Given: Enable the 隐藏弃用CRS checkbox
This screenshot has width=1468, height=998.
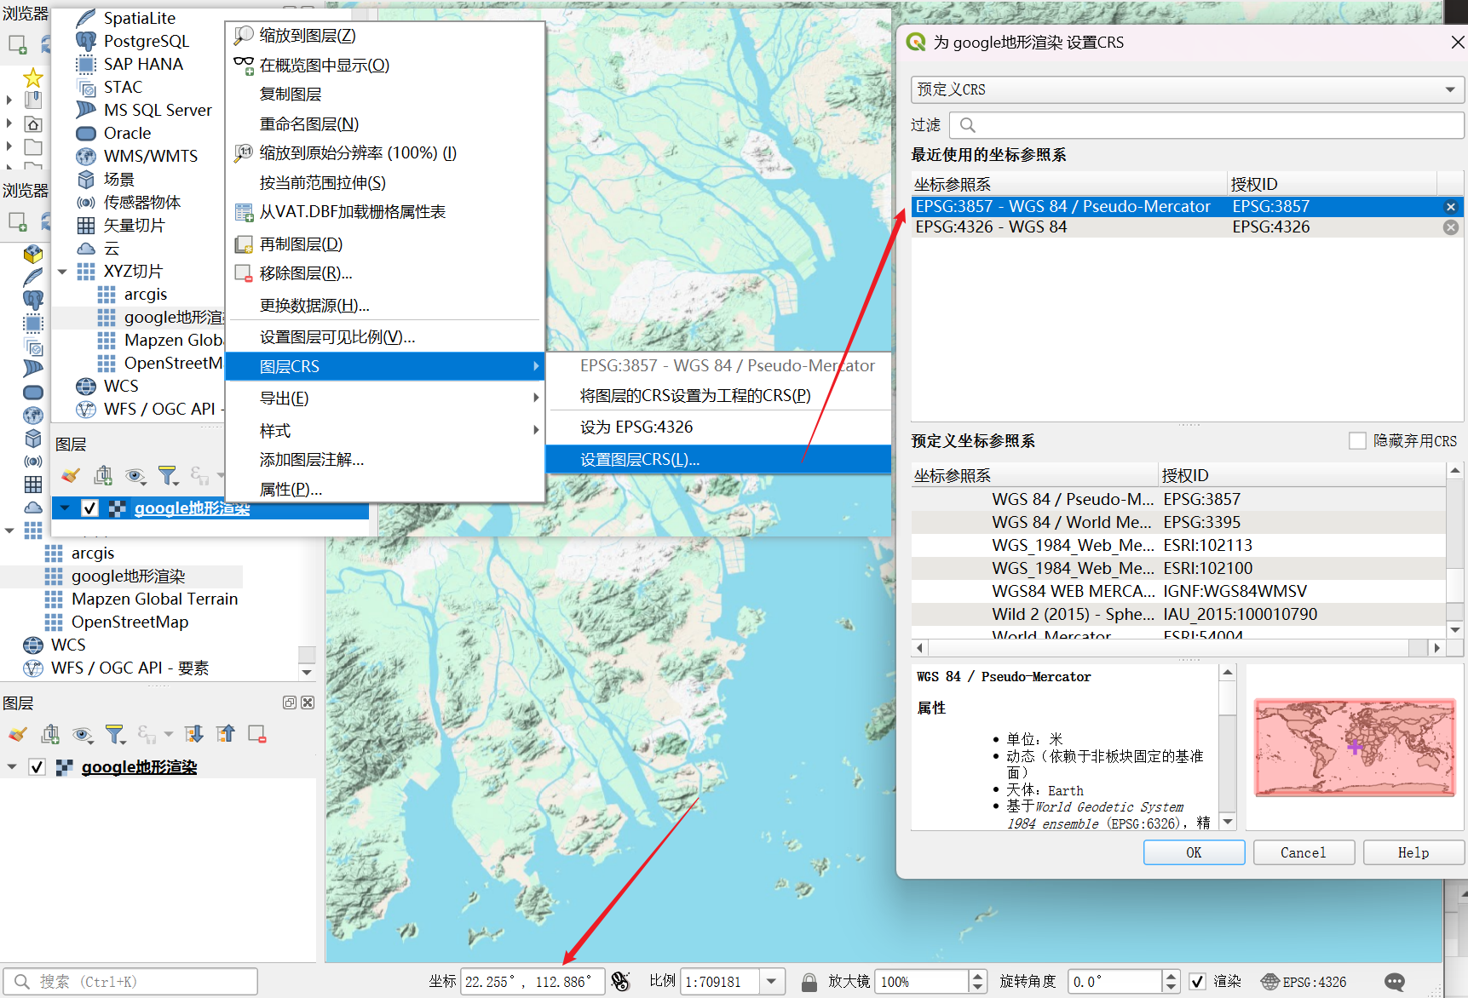Looking at the screenshot, I should click(1357, 440).
